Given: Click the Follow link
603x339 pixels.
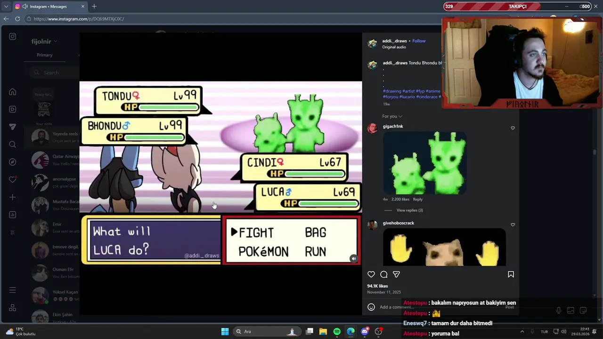Looking at the screenshot, I should (x=419, y=41).
